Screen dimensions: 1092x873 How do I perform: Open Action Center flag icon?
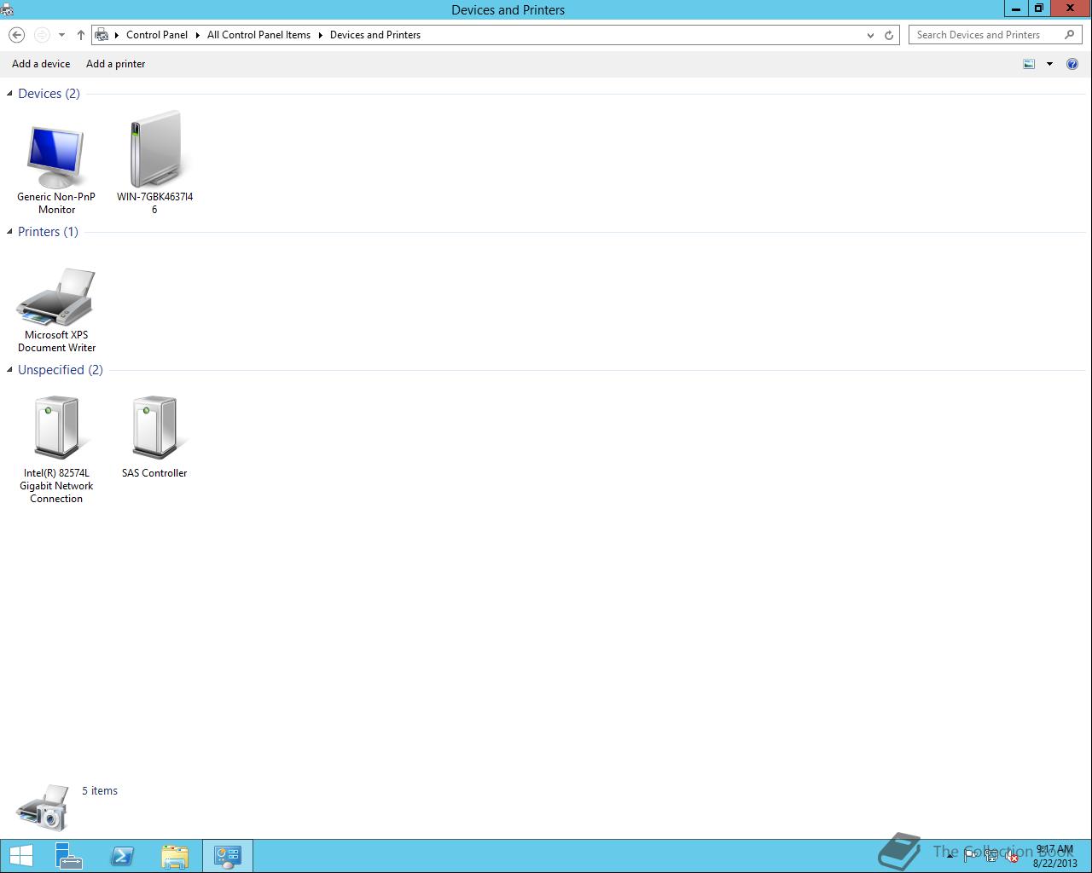click(971, 856)
